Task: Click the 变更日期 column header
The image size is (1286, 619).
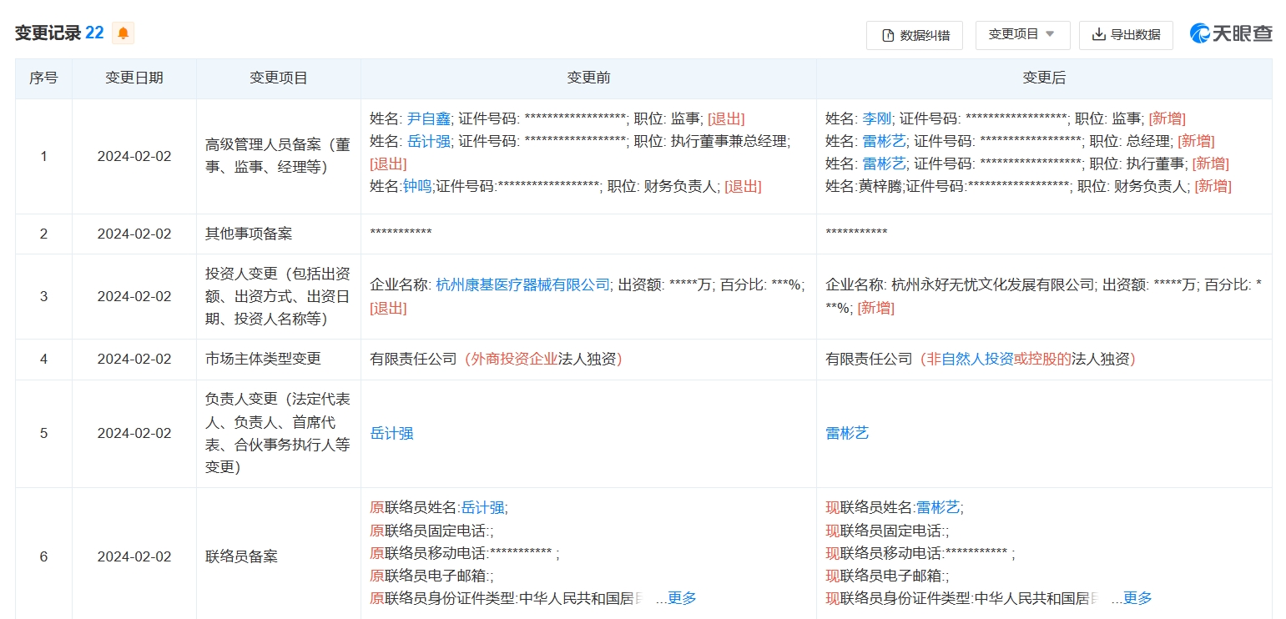Action: tap(134, 78)
